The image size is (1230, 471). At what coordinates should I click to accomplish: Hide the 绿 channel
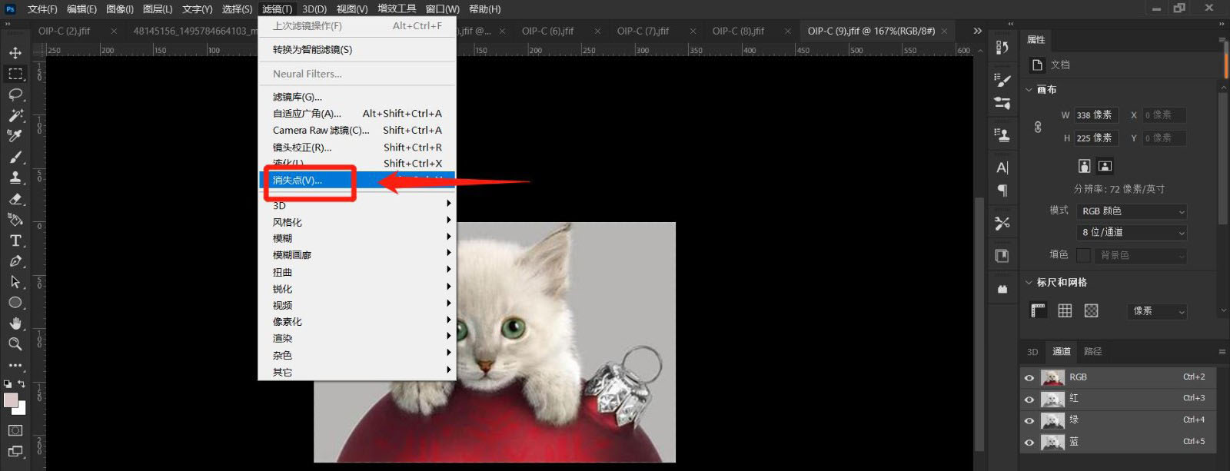coord(1029,420)
